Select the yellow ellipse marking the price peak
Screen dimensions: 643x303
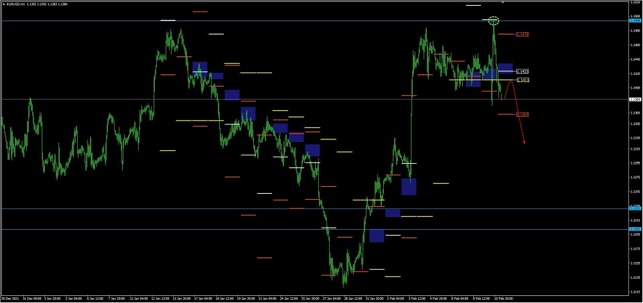tap(494, 21)
